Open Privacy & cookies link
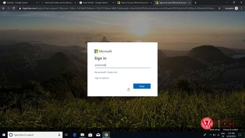245x138 pixels. pyautogui.click(x=230, y=130)
